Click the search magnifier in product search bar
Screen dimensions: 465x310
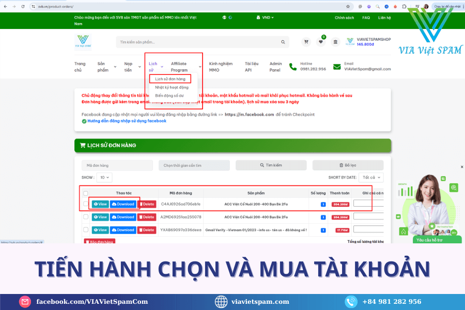pyautogui.click(x=283, y=42)
